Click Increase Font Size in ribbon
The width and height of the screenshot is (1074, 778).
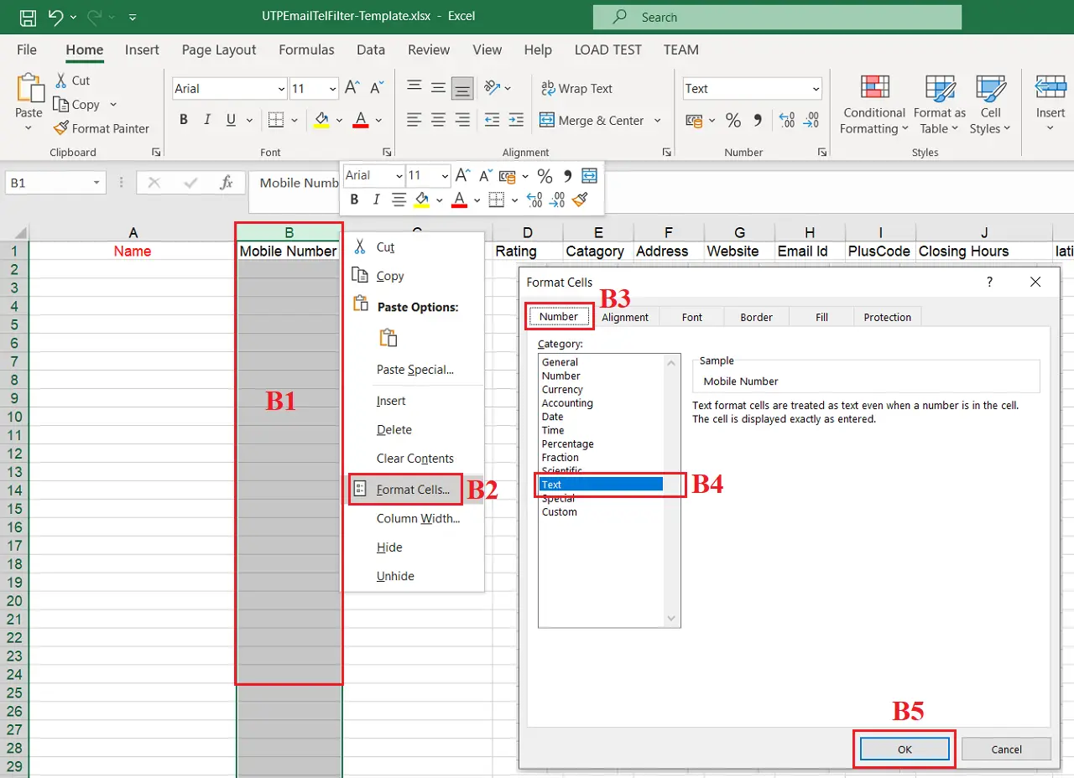point(352,88)
